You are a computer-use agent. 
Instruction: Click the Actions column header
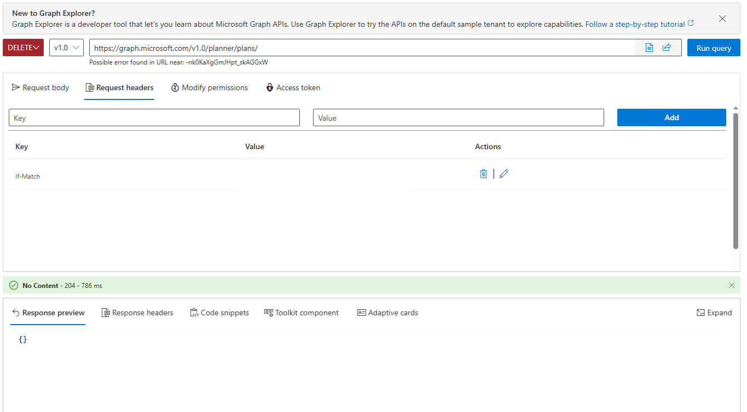[x=488, y=146]
